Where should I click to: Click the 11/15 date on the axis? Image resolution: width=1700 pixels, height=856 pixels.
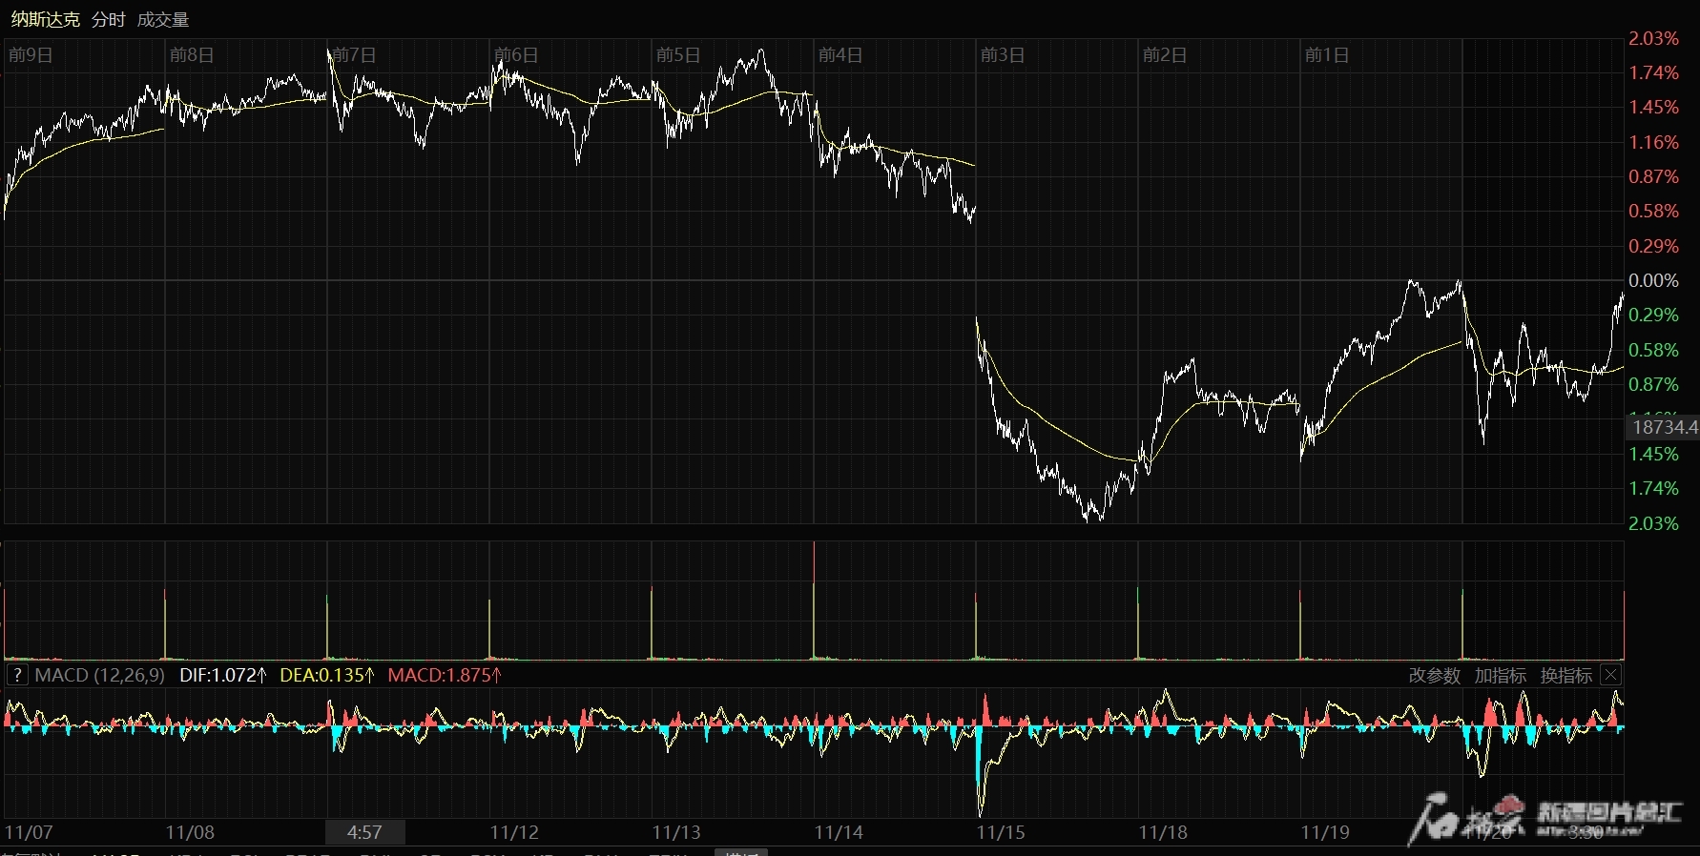pyautogui.click(x=1001, y=832)
